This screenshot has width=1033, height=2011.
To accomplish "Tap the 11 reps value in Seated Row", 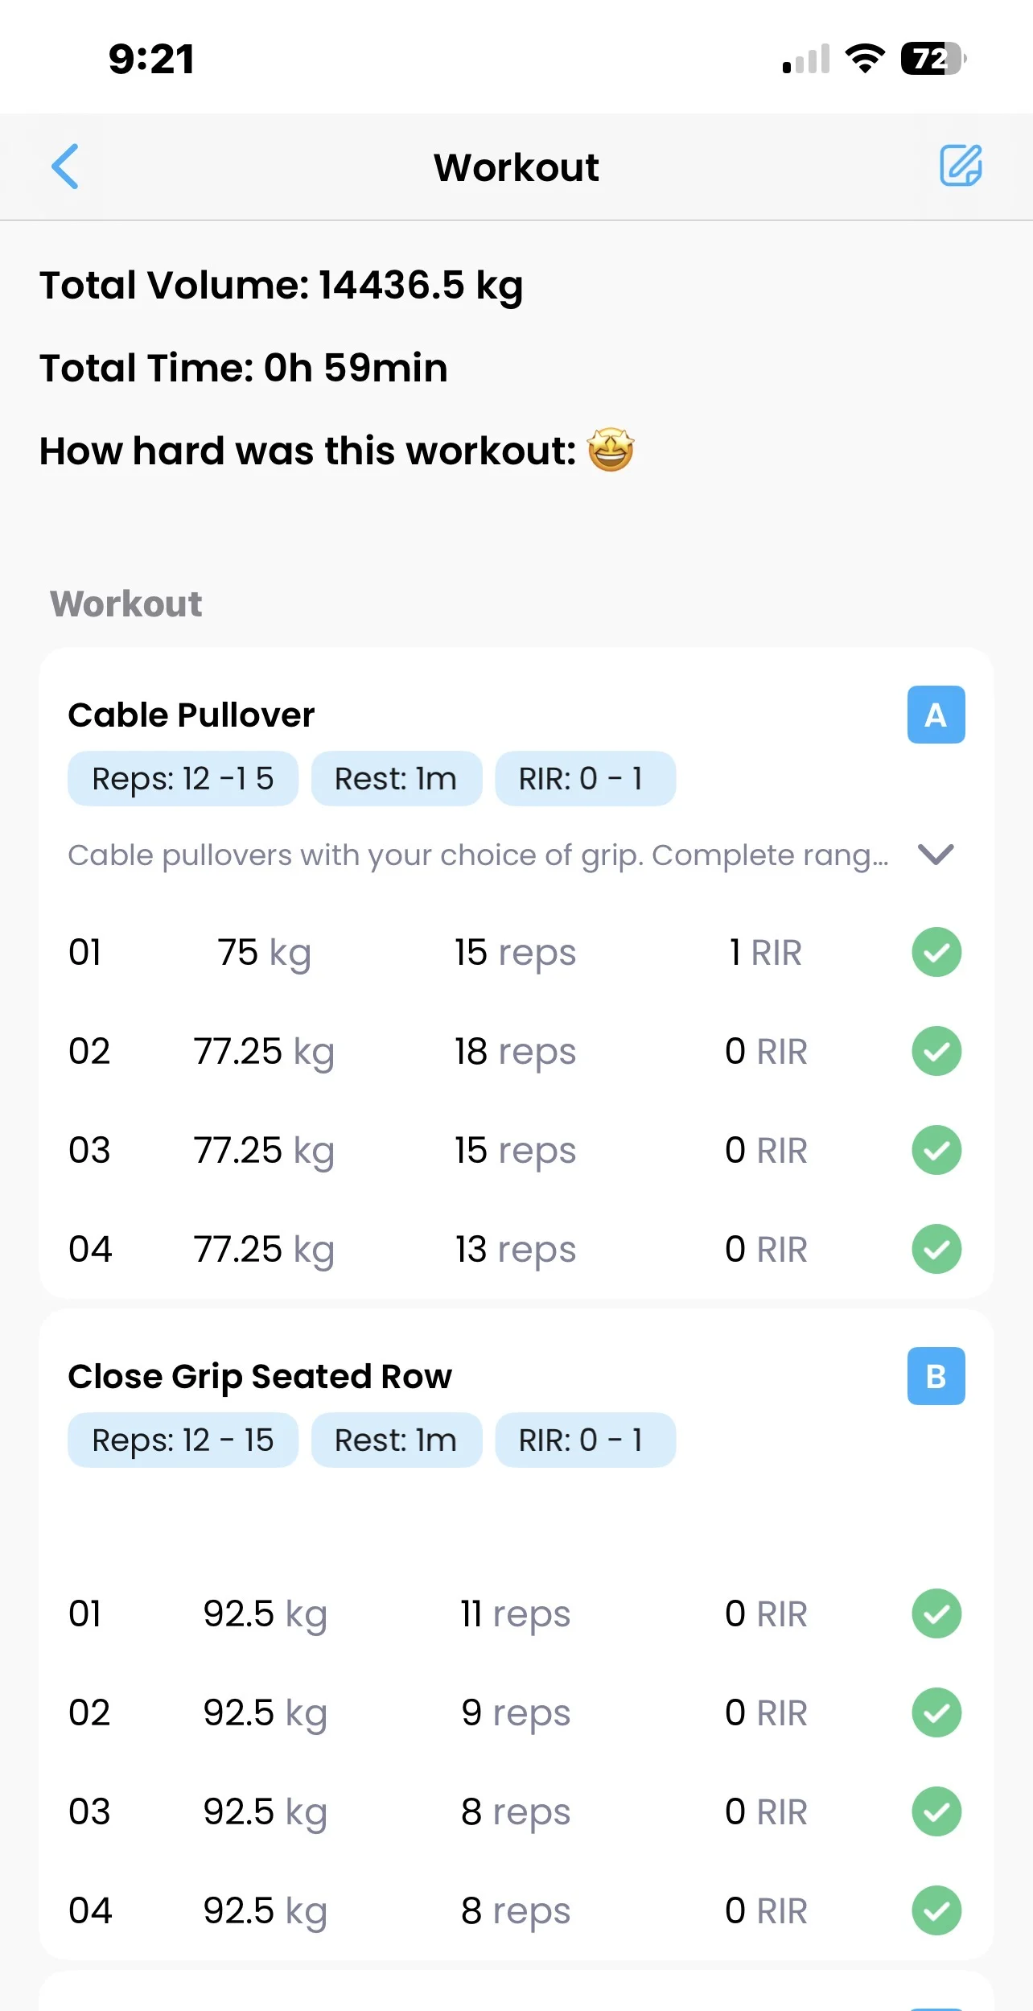I will tap(515, 1613).
